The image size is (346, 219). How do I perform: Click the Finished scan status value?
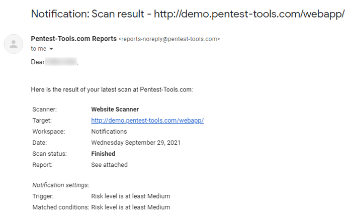pyautogui.click(x=103, y=154)
